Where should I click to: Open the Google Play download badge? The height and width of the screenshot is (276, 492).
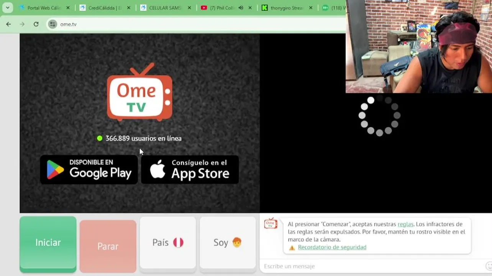coord(89,169)
